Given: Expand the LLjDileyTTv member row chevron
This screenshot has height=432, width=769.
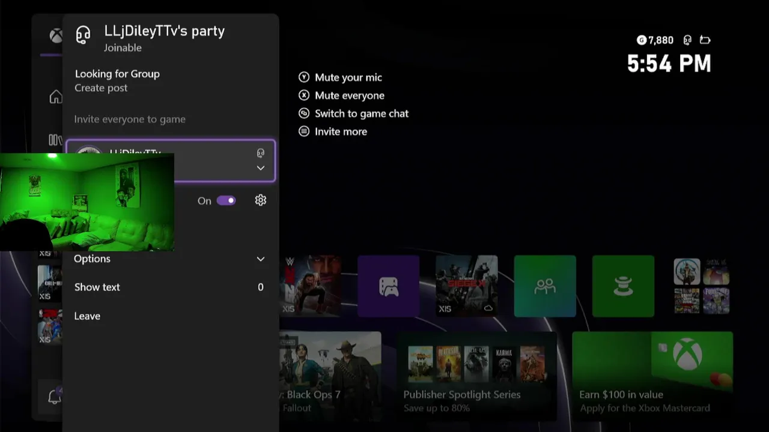Looking at the screenshot, I should point(260,168).
